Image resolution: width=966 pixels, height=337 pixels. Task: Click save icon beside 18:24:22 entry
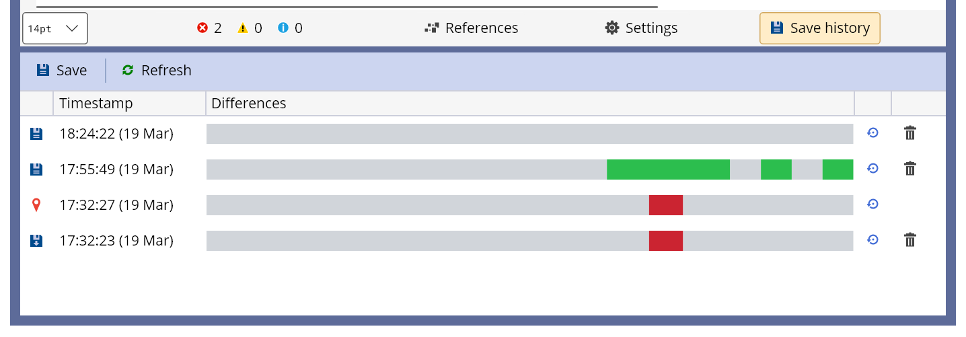pos(36,134)
